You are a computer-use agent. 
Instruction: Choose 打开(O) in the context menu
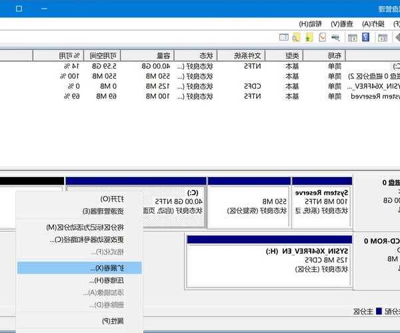coord(79,199)
